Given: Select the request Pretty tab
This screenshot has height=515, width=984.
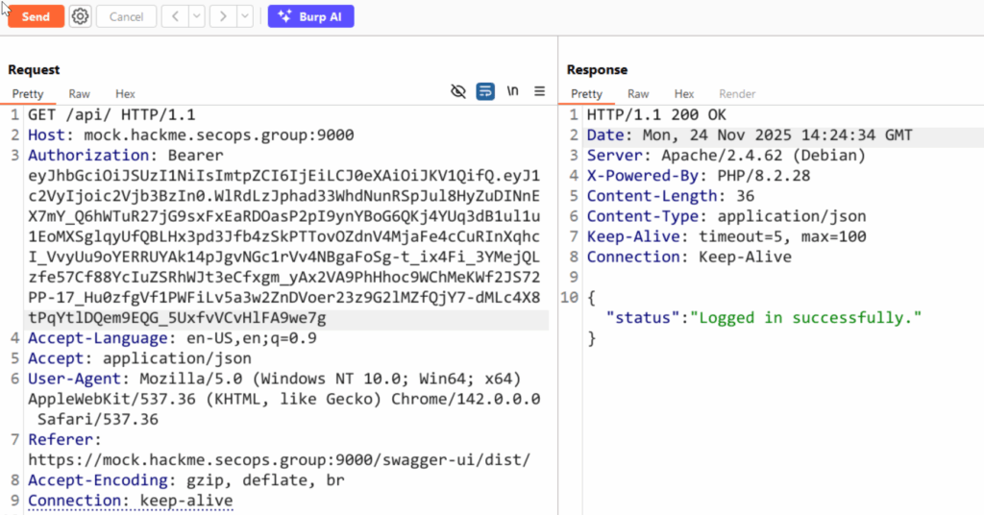Looking at the screenshot, I should coord(28,94).
